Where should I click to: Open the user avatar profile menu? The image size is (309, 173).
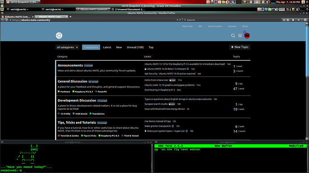247,36
